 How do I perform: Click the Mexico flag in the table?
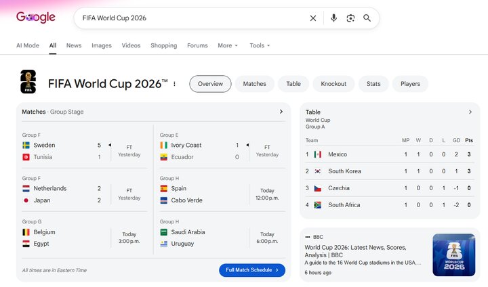[x=317, y=154]
